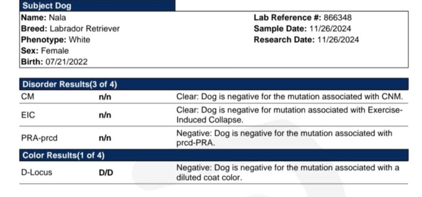The image size is (422, 197).
Task: Select the Sex Female line
Action: point(45,51)
